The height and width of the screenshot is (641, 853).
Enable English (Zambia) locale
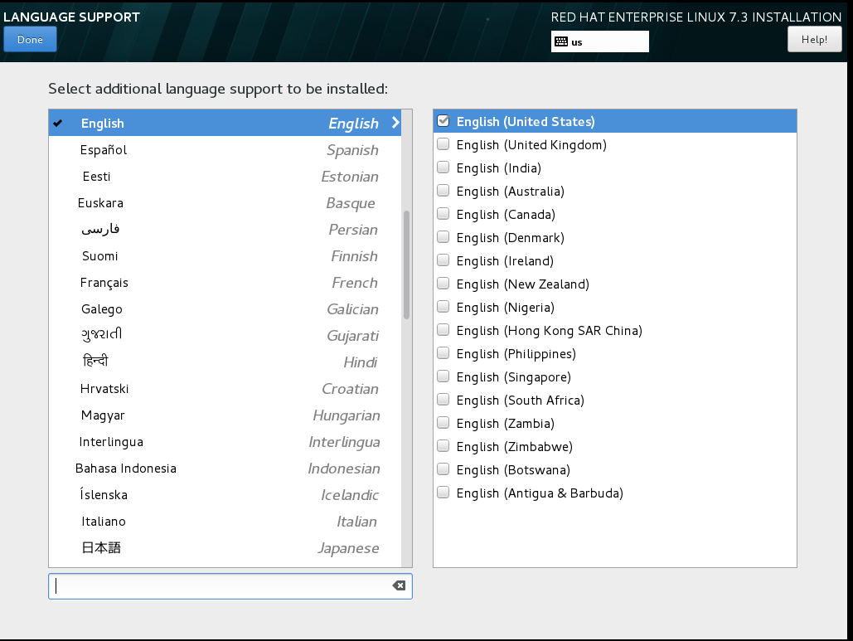pyautogui.click(x=443, y=423)
